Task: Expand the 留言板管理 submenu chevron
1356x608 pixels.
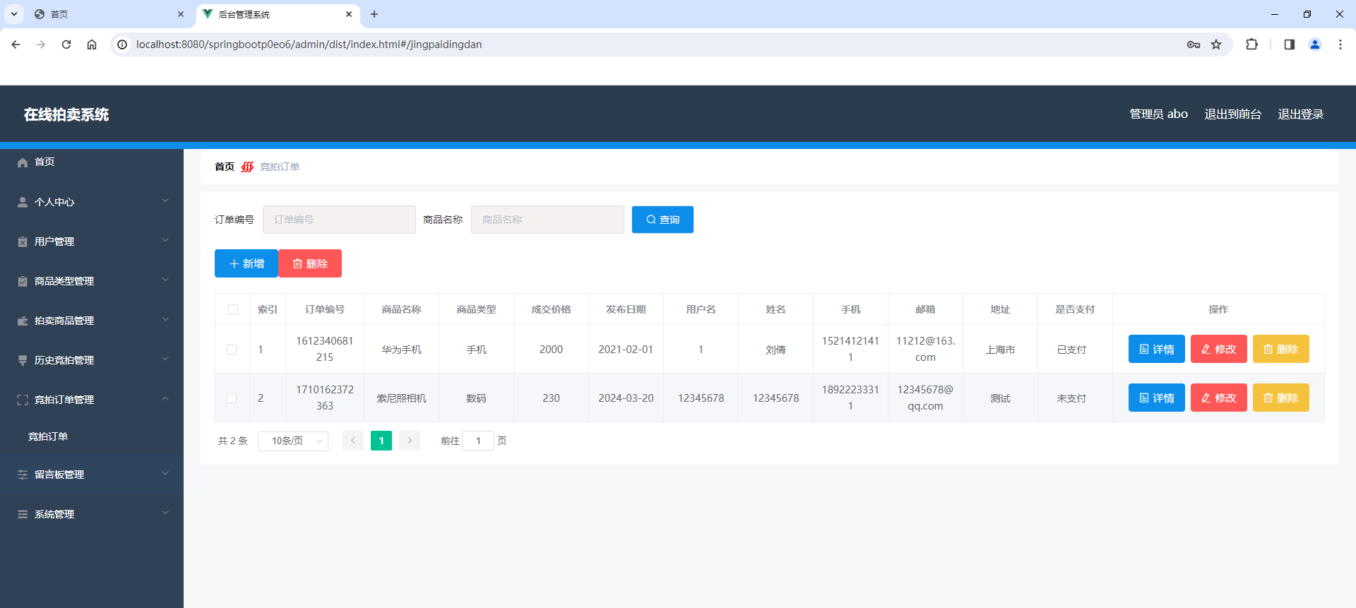Action: [165, 473]
